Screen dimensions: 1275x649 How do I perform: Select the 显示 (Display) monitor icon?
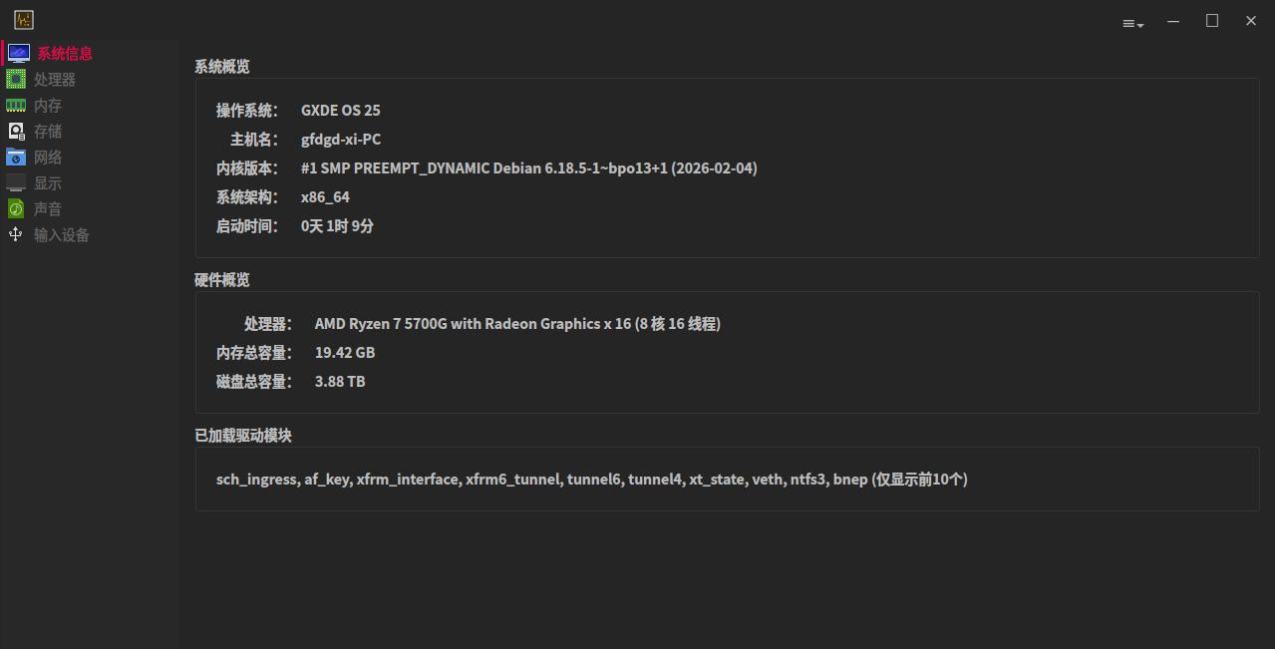(x=16, y=182)
